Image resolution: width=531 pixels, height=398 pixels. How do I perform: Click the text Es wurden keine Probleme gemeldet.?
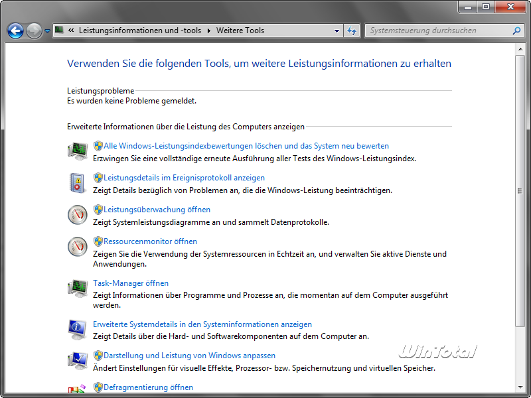[x=131, y=101]
